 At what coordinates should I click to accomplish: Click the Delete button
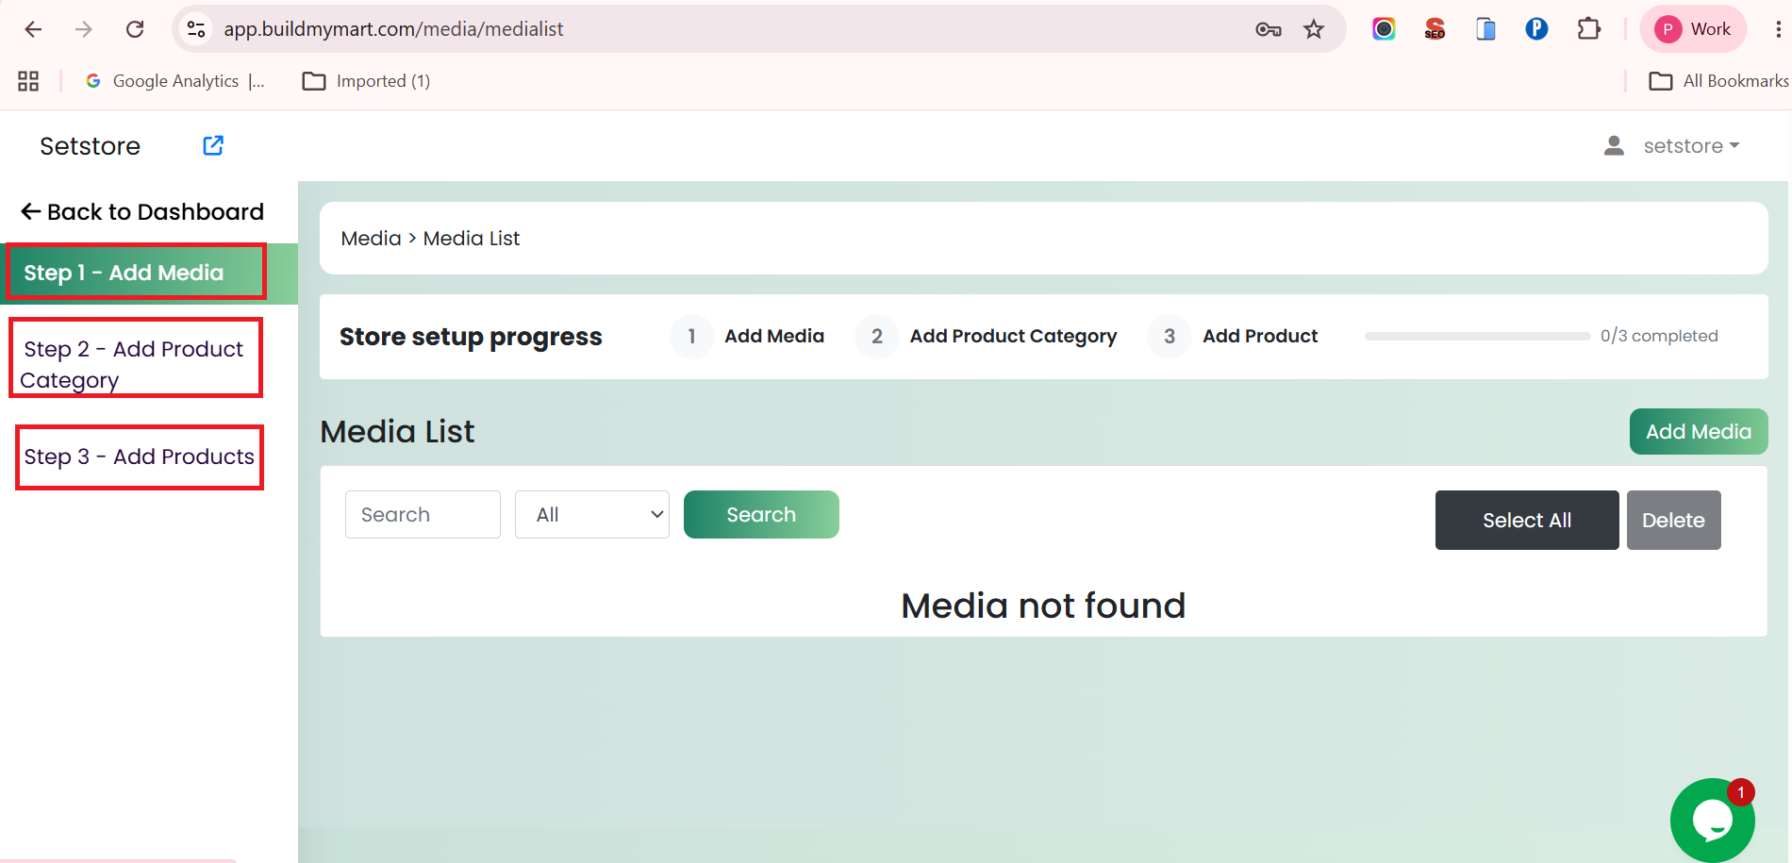click(x=1673, y=521)
